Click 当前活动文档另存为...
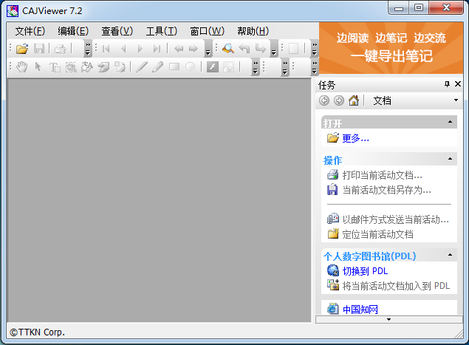The height and width of the screenshot is (345, 469). click(x=387, y=190)
